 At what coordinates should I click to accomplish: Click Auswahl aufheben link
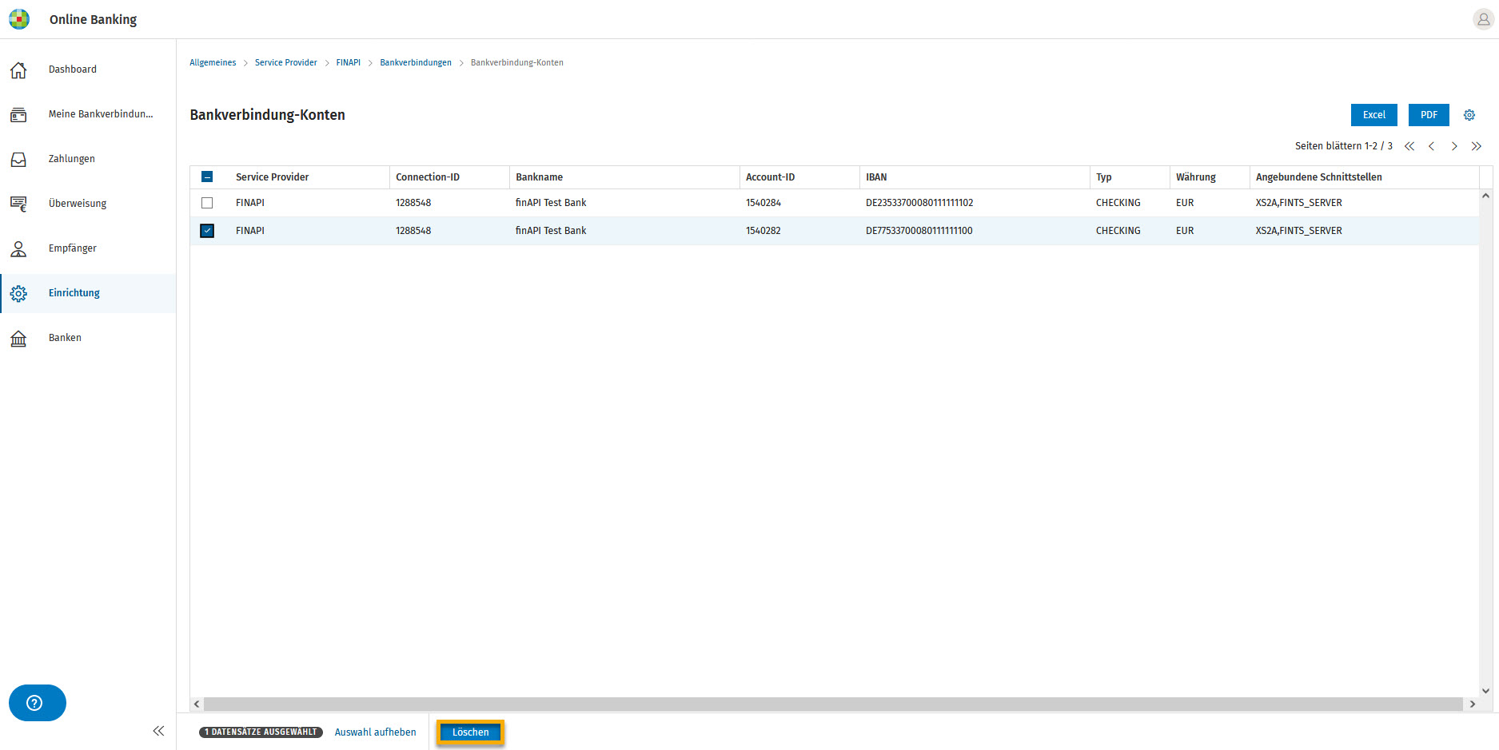point(375,732)
